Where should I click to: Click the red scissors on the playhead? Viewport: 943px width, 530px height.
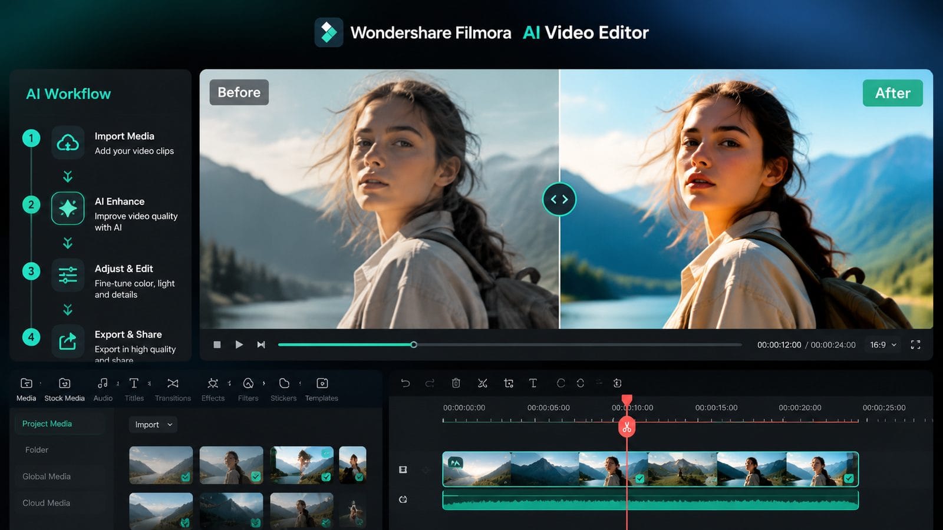point(627,428)
